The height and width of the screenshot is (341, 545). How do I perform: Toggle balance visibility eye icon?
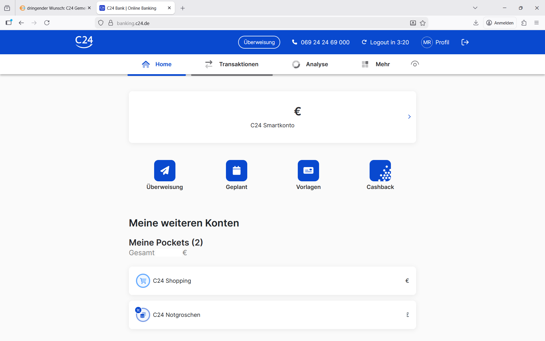[415, 64]
